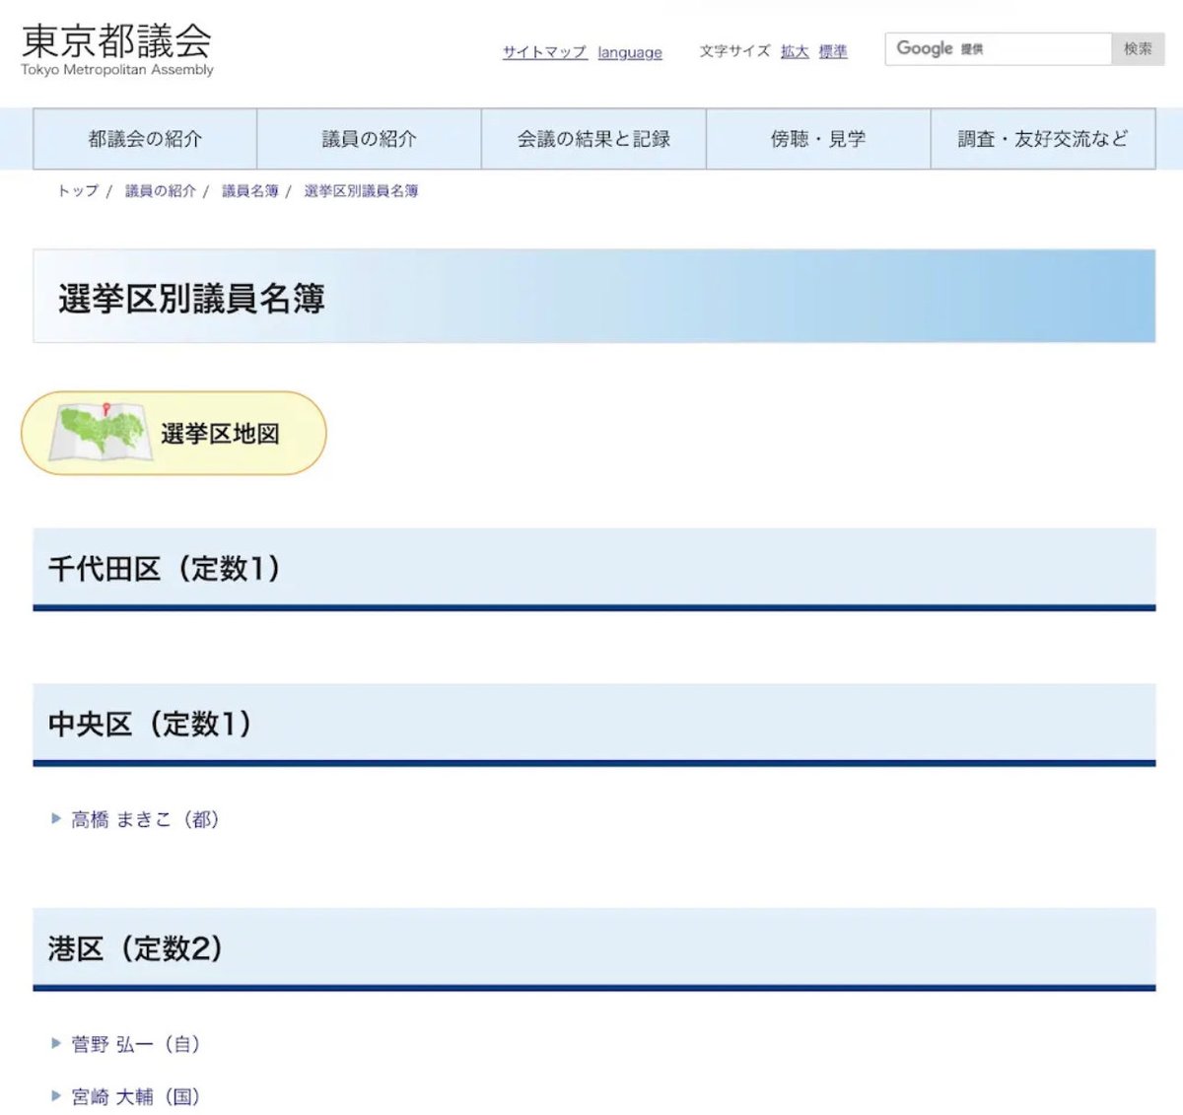The image size is (1183, 1115).
Task: Click arrow bullet beside 高橋 まきこ
Action: coord(56,818)
